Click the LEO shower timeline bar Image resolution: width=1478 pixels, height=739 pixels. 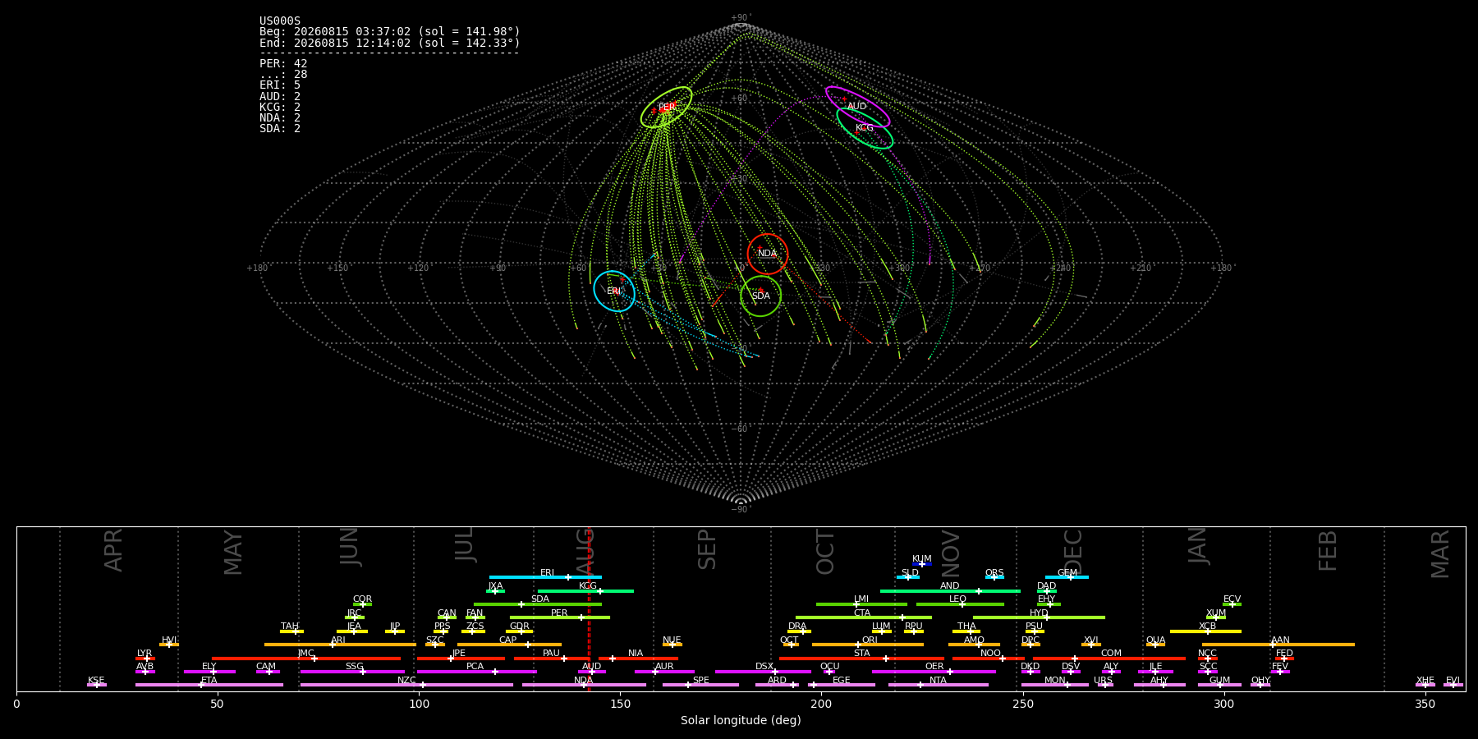click(x=960, y=604)
